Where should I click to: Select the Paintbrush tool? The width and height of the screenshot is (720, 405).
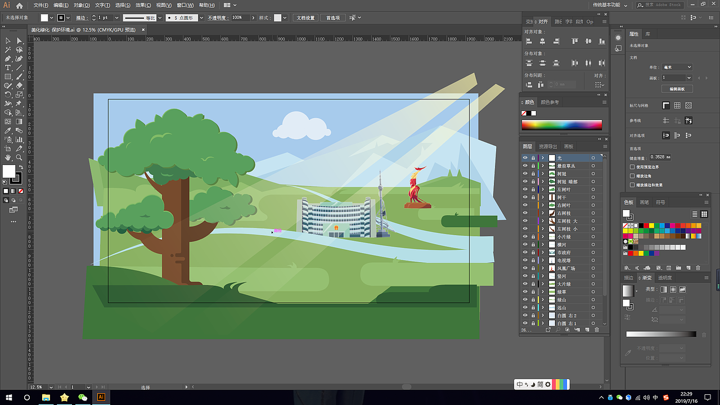[19, 76]
